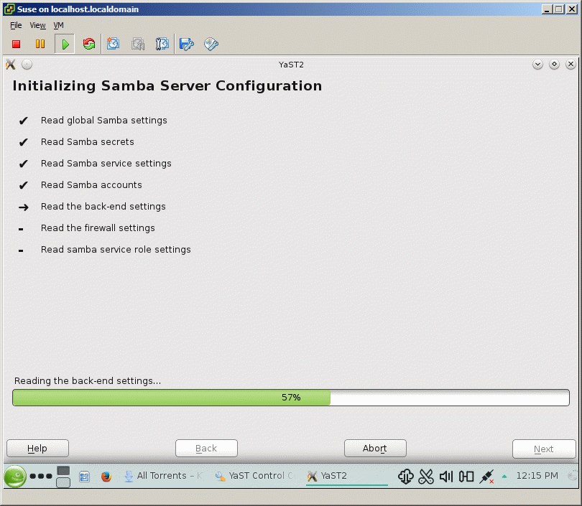The width and height of the screenshot is (582, 506).
Task: Click the 'Read Samba secrets' step
Action: [x=87, y=142]
